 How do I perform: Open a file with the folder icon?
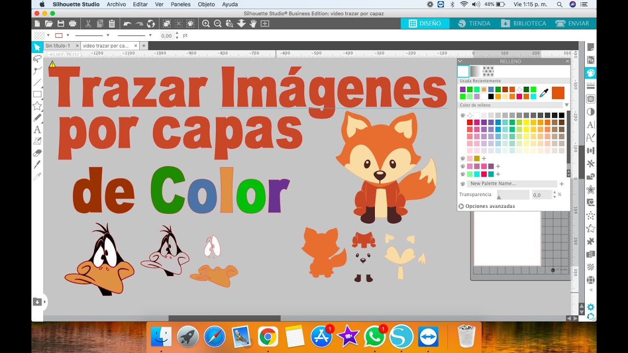click(49, 24)
